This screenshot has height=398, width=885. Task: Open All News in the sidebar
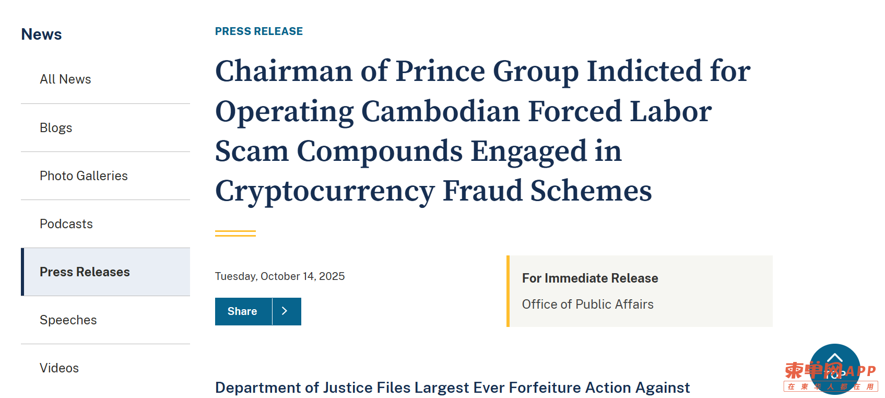(x=65, y=79)
